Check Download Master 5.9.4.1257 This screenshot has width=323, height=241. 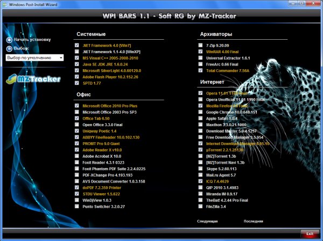pos(200,131)
